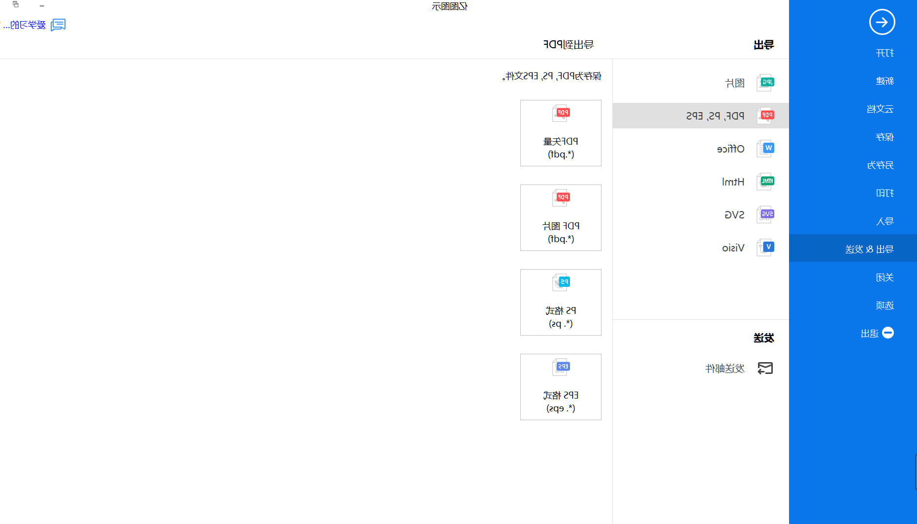Select 新建 in the blue sidebar
The width and height of the screenshot is (917, 524).
click(885, 81)
